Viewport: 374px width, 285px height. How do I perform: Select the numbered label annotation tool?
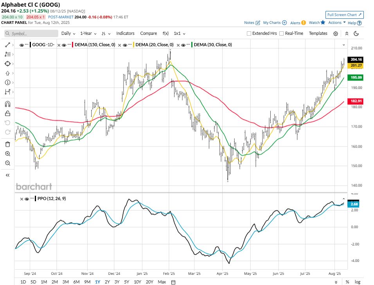click(x=8, y=83)
